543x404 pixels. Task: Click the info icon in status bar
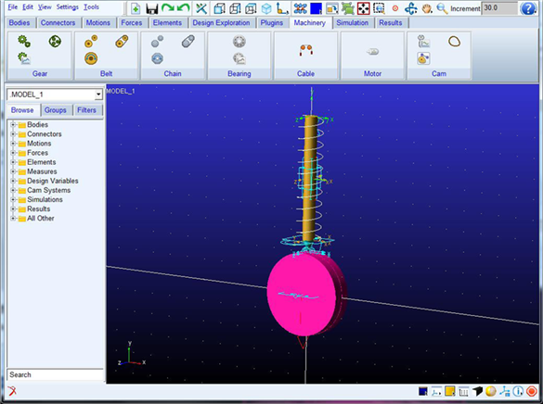point(518,391)
